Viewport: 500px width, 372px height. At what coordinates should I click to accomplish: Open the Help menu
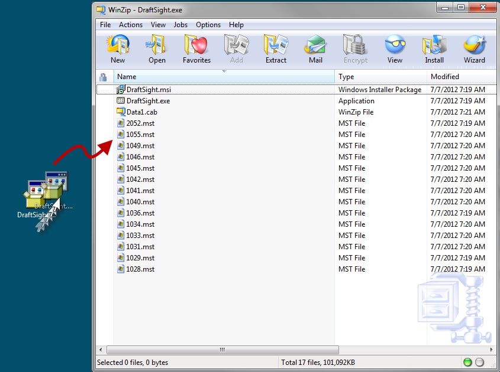point(236,25)
